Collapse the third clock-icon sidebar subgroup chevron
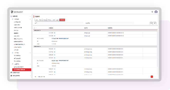This screenshot has height=90, width=170. tap(30, 64)
